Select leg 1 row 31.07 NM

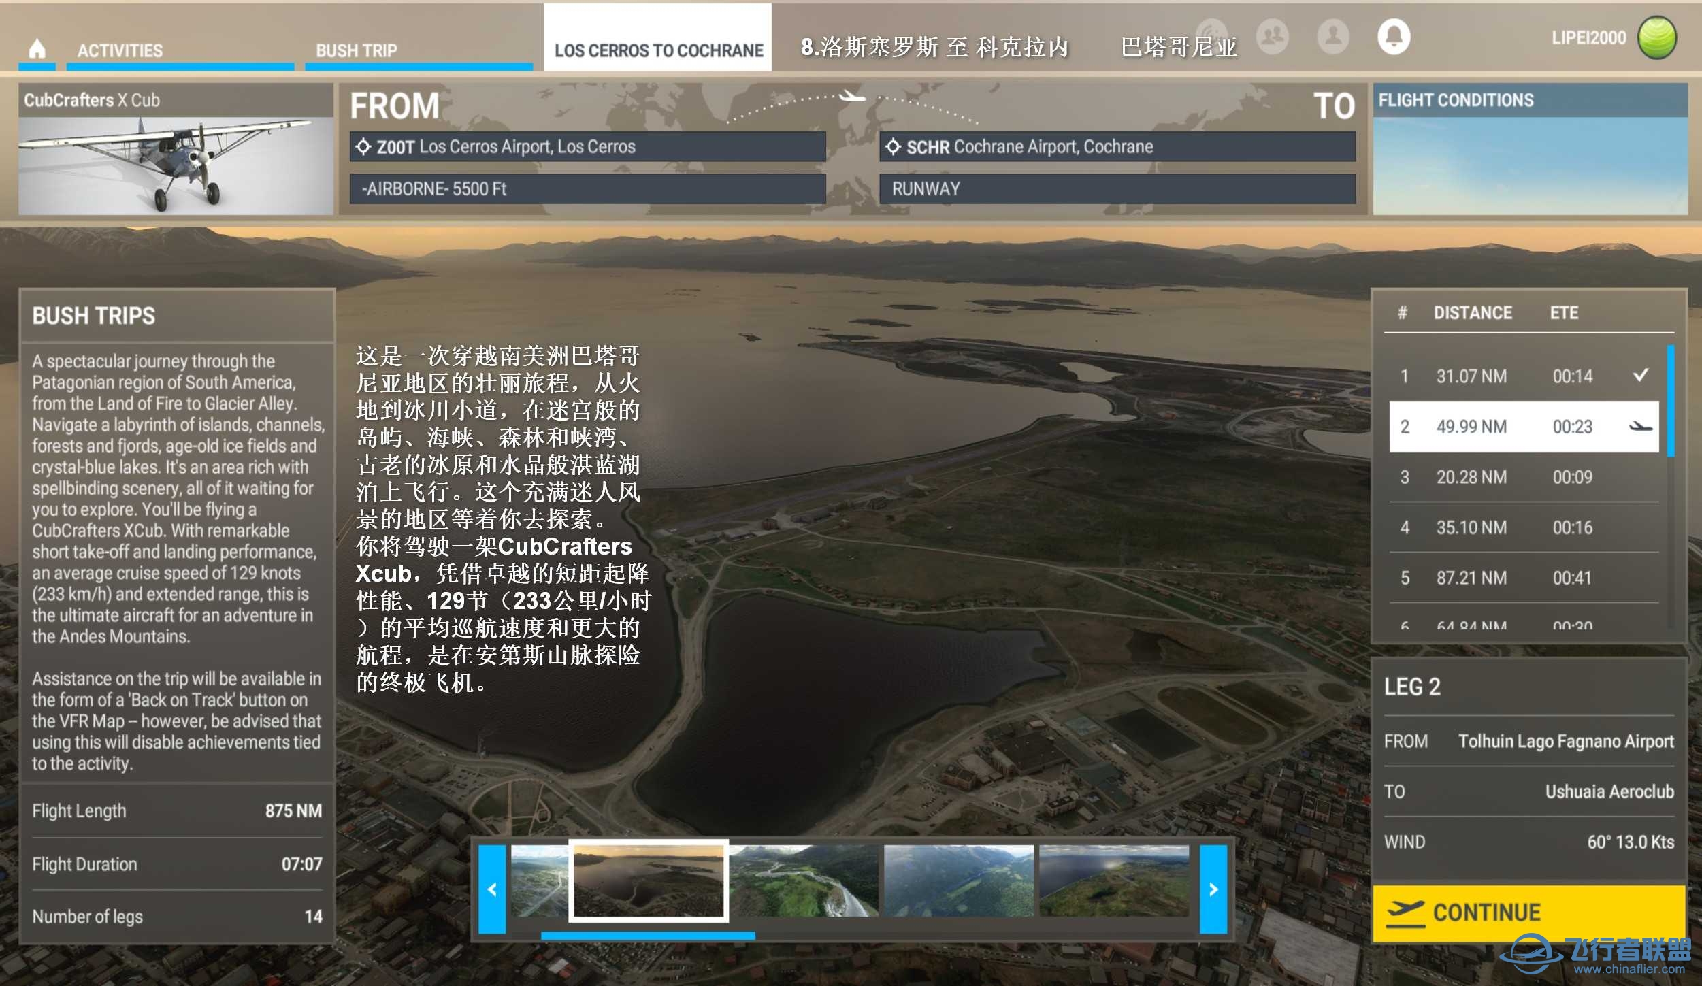[x=1524, y=376]
